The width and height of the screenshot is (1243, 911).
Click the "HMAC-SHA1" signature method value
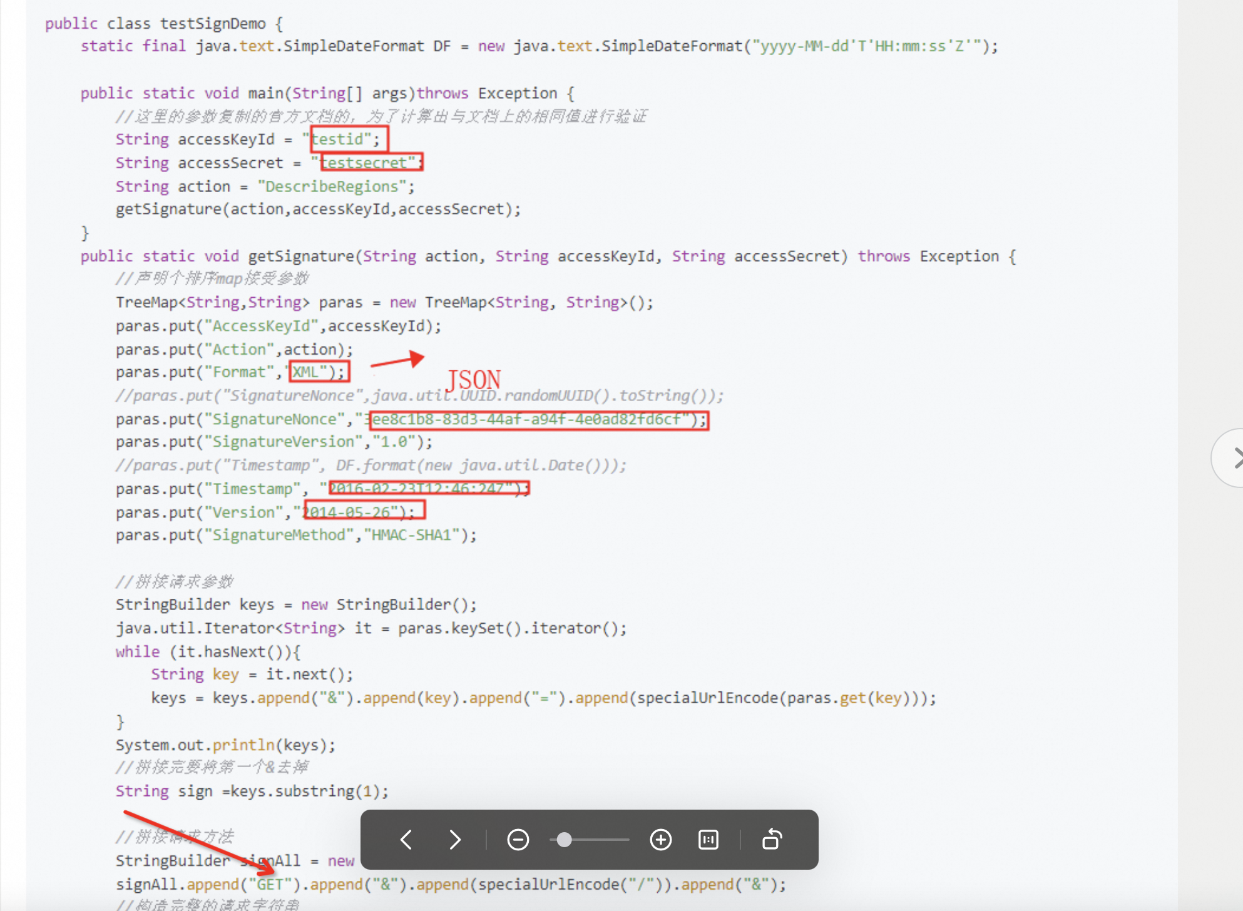click(x=411, y=535)
